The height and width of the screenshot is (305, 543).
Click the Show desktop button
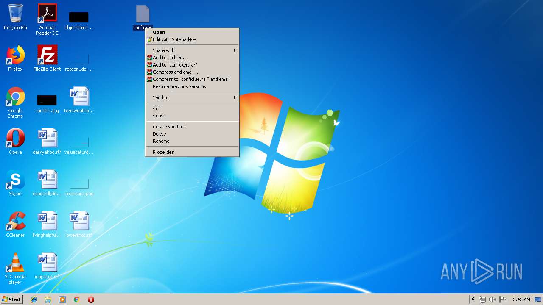[x=538, y=299]
